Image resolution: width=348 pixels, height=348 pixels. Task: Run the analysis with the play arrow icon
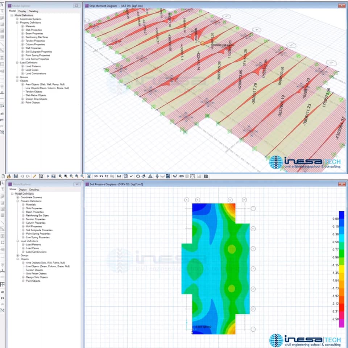(x=48, y=176)
